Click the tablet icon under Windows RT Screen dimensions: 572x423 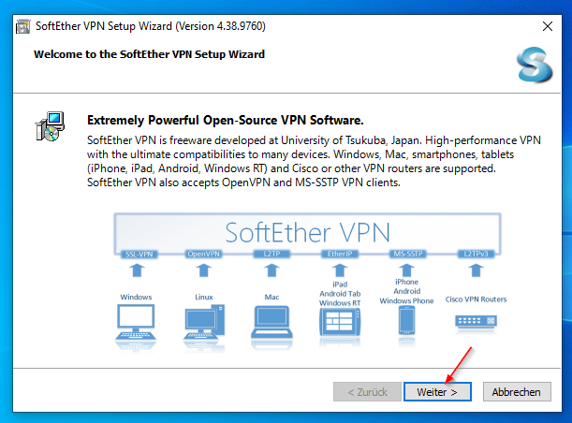pyautogui.click(x=340, y=322)
